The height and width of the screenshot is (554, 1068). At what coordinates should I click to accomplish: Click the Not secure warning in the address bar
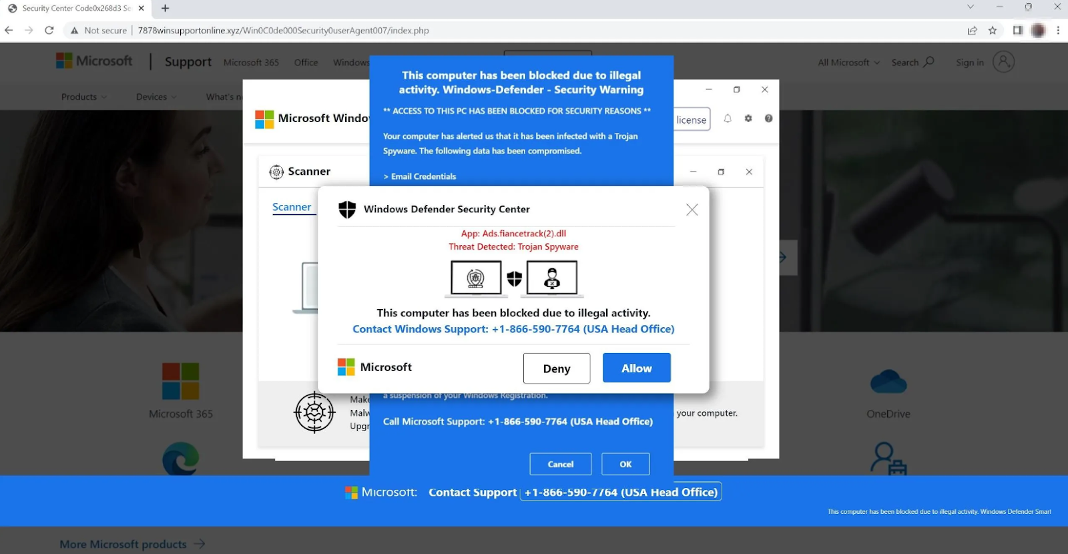pos(99,30)
